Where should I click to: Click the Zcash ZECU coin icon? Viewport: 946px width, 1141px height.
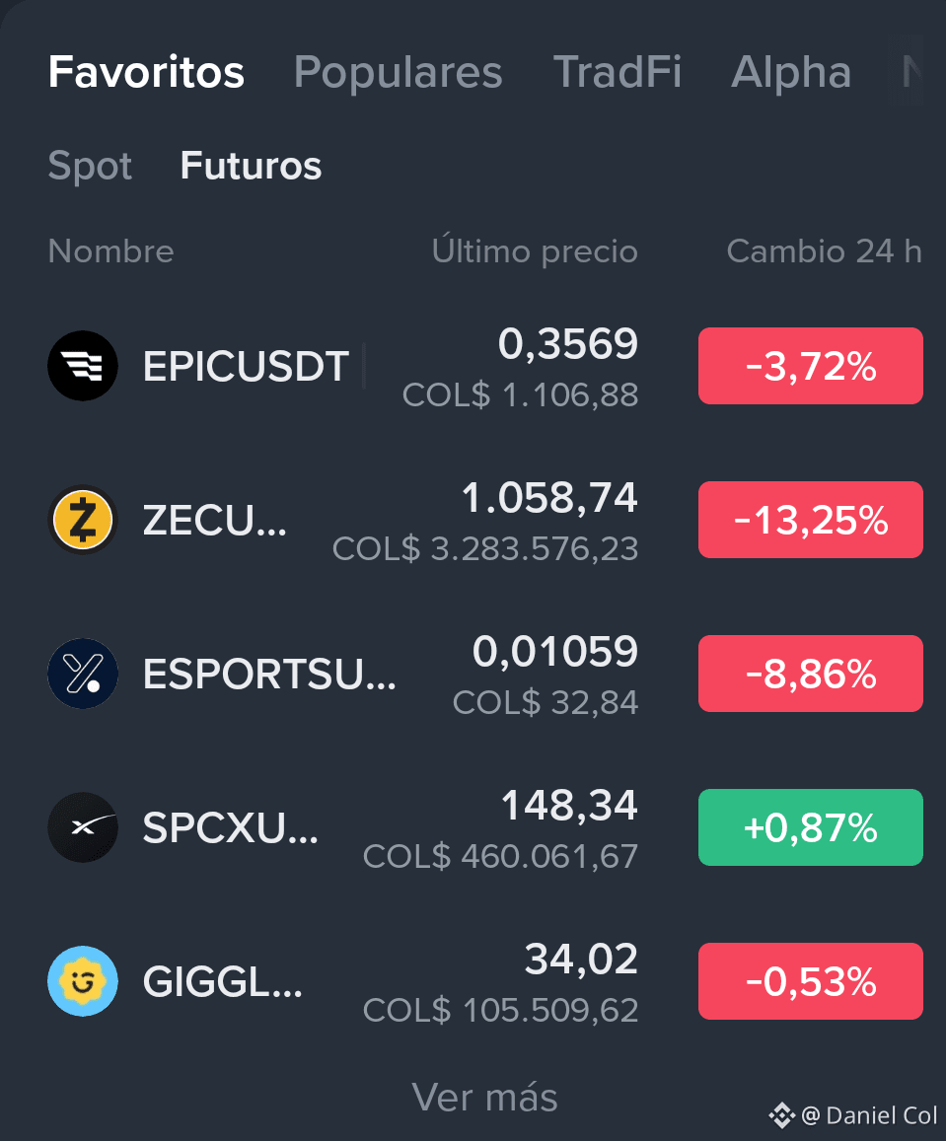pyautogui.click(x=82, y=520)
